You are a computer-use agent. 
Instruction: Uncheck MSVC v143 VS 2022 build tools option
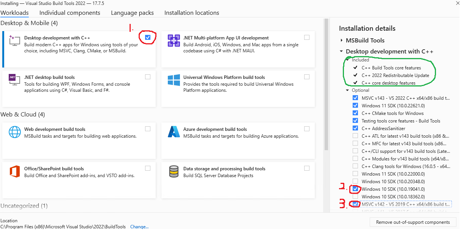[355, 98]
